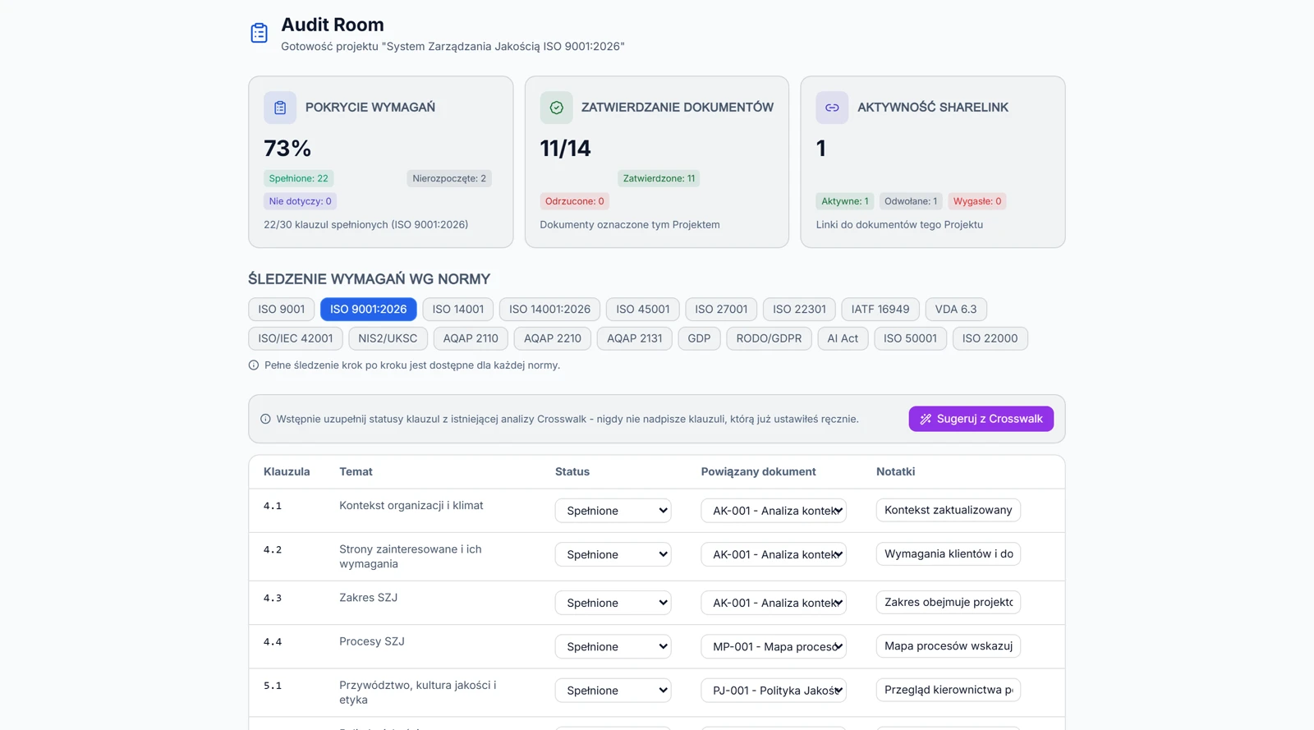The height and width of the screenshot is (730, 1314).
Task: Click the Aktywność Sharelink link icon
Action: click(x=832, y=108)
